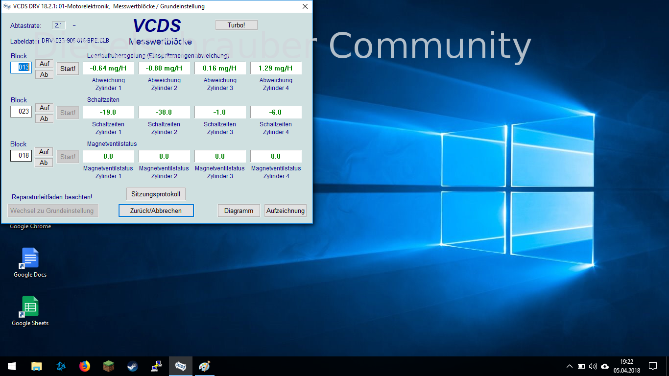669x376 pixels.
Task: Click Auf next to Block 013
Action: (44, 64)
